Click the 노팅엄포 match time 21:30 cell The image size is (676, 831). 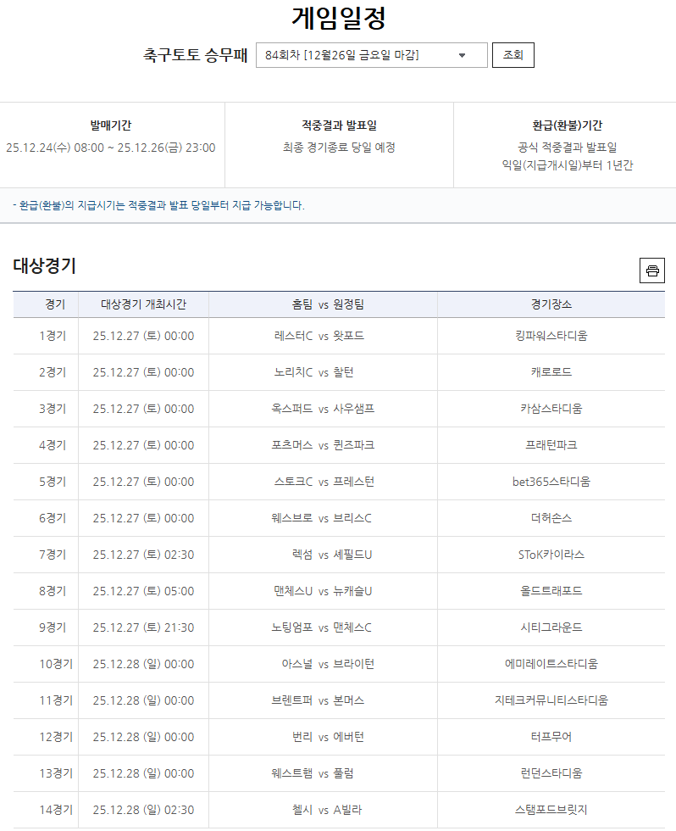pos(143,627)
